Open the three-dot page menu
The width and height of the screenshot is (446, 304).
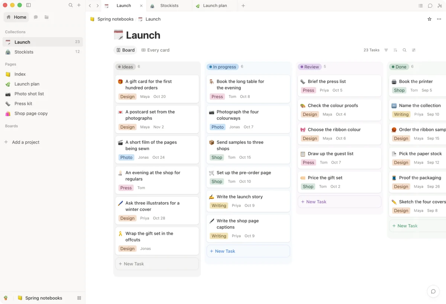click(x=439, y=19)
